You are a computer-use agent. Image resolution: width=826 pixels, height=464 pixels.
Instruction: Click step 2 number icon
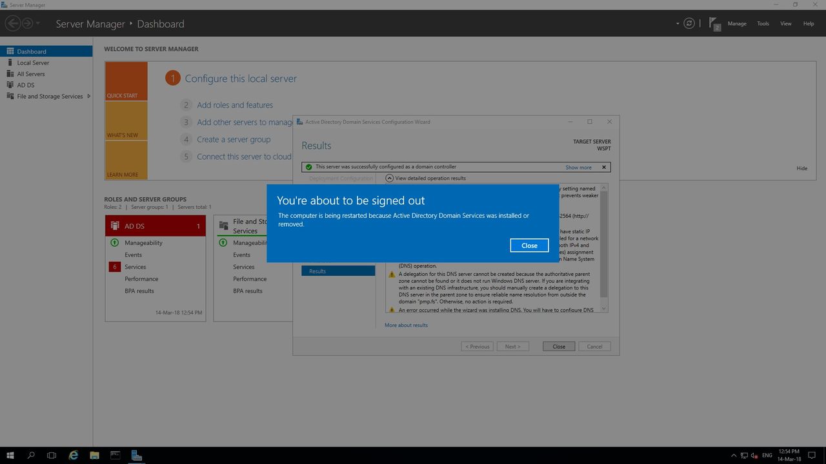(186, 105)
